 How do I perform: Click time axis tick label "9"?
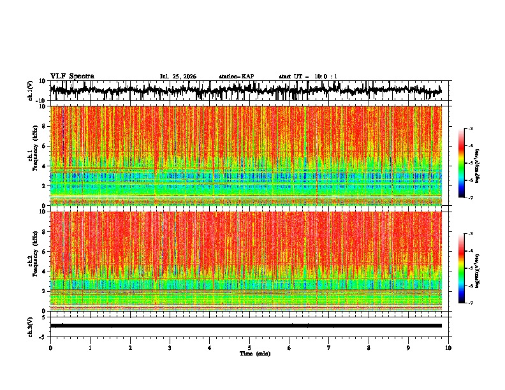pos(408,348)
